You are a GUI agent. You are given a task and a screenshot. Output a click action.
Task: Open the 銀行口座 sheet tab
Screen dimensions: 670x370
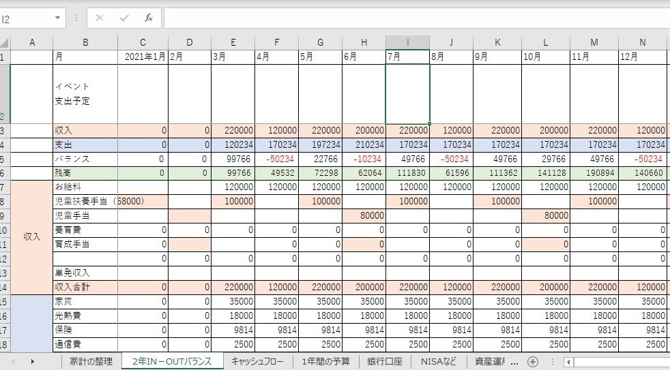(385, 361)
